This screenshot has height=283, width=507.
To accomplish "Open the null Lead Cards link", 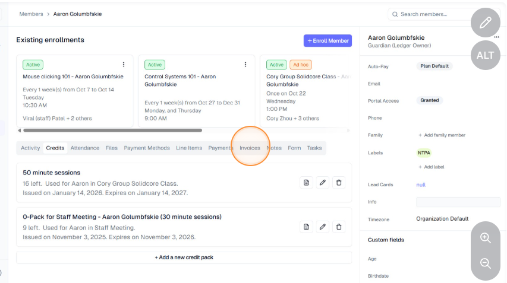I will pos(421,185).
